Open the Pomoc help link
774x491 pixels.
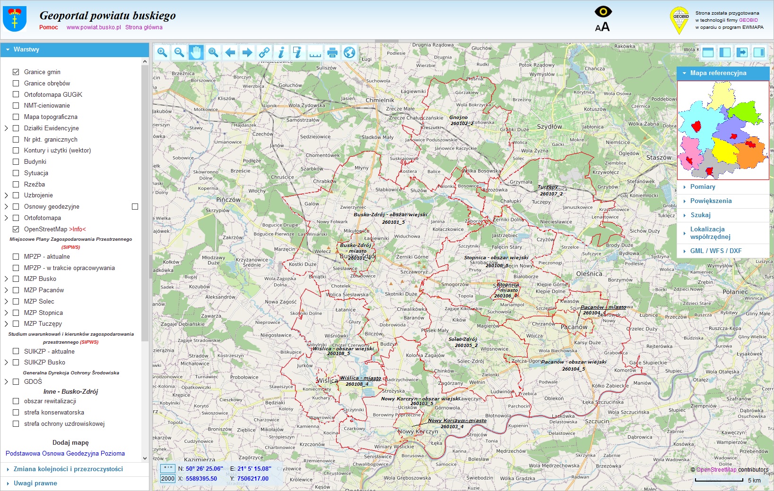point(49,27)
